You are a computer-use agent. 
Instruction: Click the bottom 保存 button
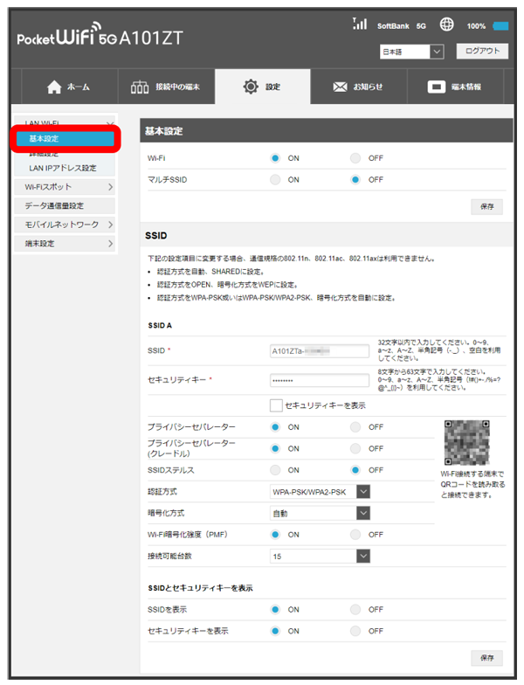point(486,656)
